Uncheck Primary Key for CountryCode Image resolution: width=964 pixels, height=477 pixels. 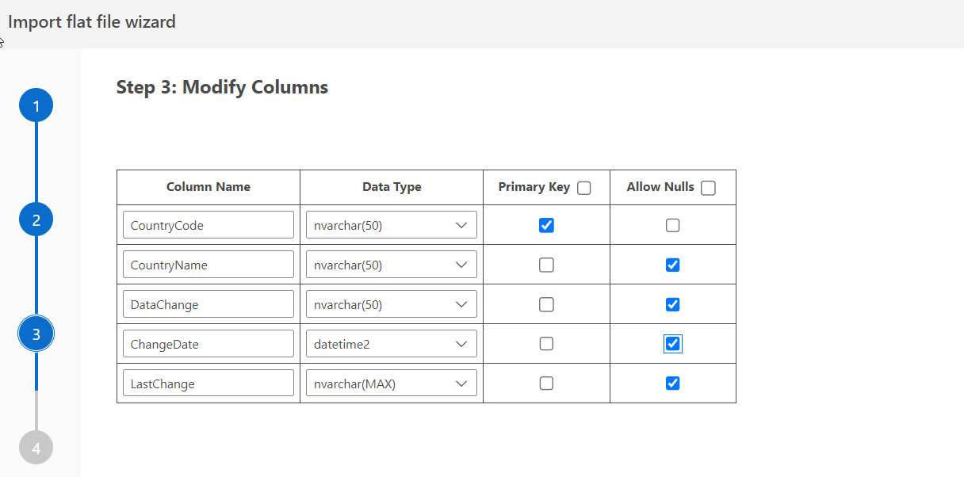[546, 225]
